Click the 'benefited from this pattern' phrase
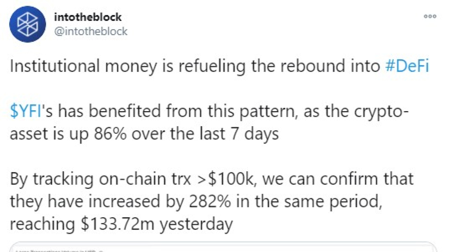449x252 pixels. [192, 111]
